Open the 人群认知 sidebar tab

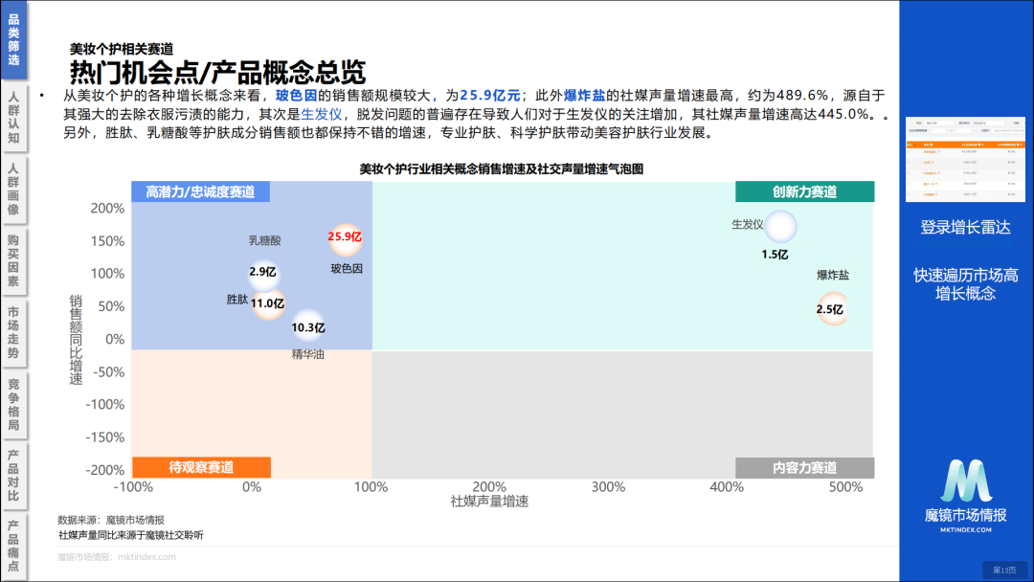(x=13, y=118)
